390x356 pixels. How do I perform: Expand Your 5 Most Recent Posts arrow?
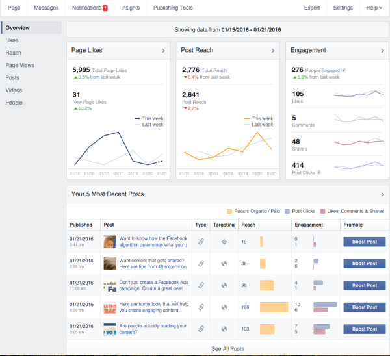coord(383,194)
